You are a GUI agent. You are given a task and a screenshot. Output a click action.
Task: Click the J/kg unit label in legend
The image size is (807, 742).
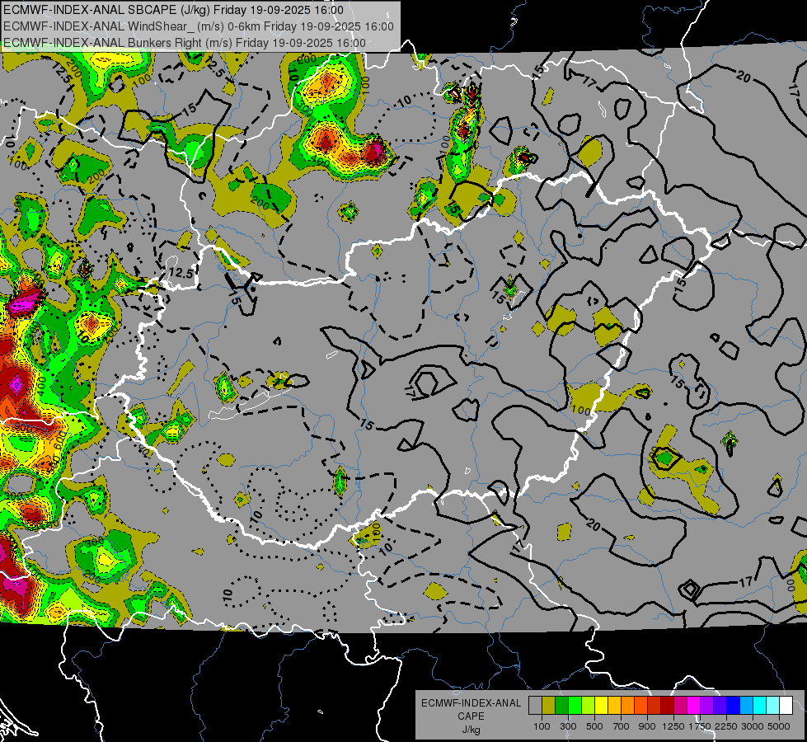[471, 730]
